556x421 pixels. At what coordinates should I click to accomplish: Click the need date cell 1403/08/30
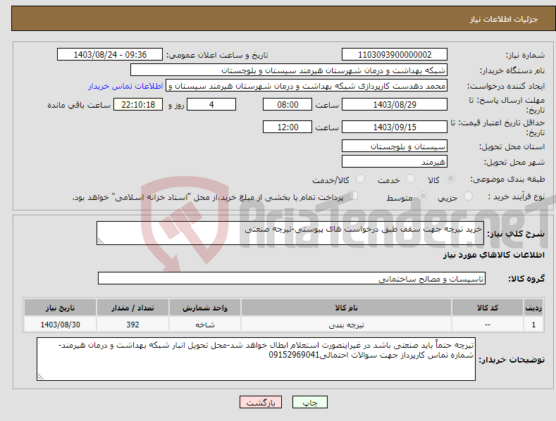pyautogui.click(x=61, y=325)
